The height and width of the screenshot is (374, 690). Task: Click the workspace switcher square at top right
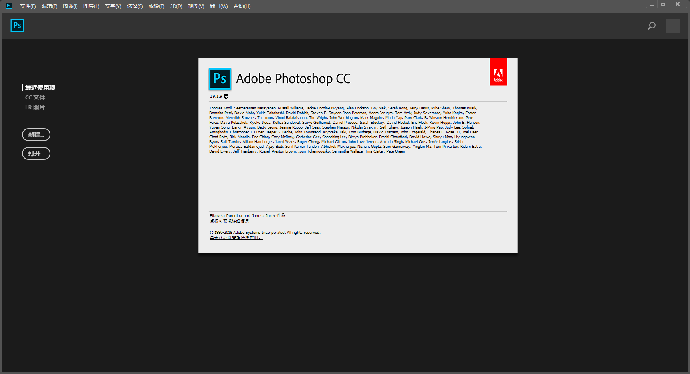tap(672, 26)
